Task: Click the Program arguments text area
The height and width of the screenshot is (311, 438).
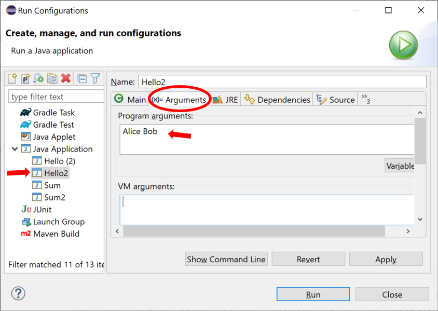Action: click(x=267, y=140)
